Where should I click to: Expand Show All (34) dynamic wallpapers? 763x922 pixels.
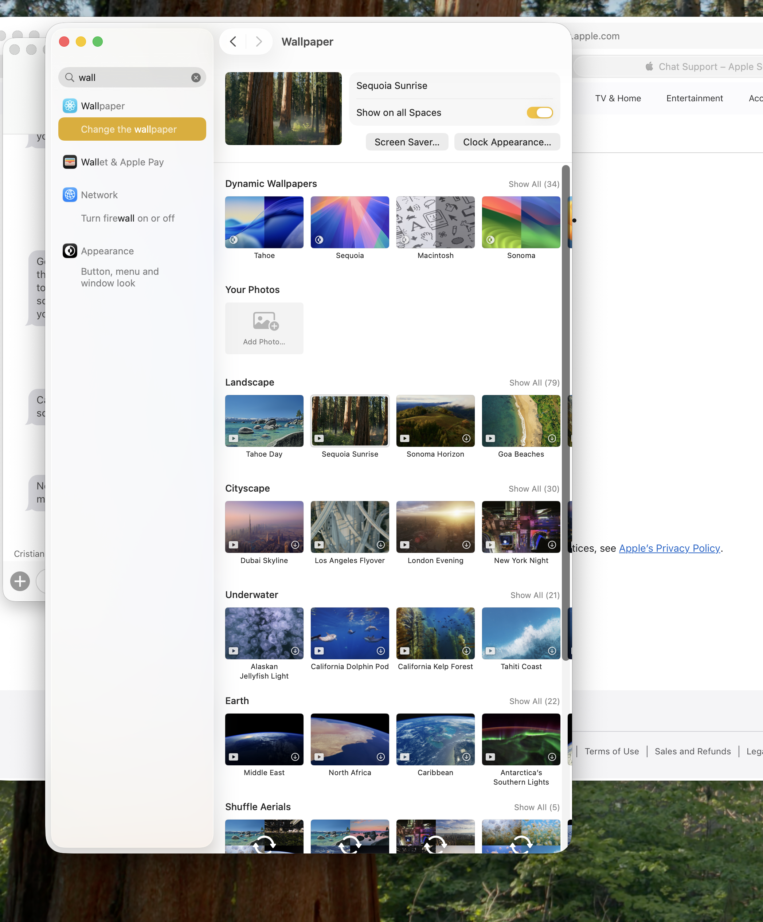tap(533, 184)
